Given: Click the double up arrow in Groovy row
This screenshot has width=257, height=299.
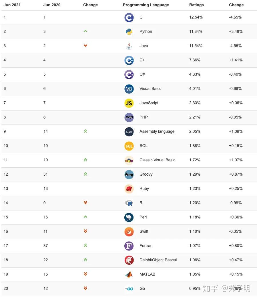Looking at the screenshot, I should 85,174.
